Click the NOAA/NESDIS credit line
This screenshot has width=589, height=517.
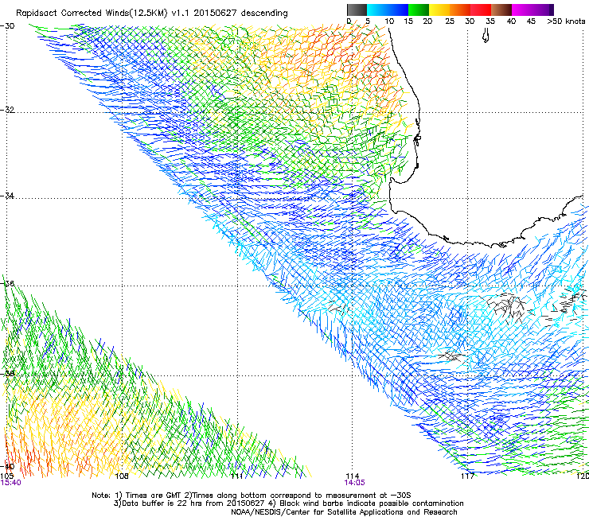pyautogui.click(x=344, y=512)
